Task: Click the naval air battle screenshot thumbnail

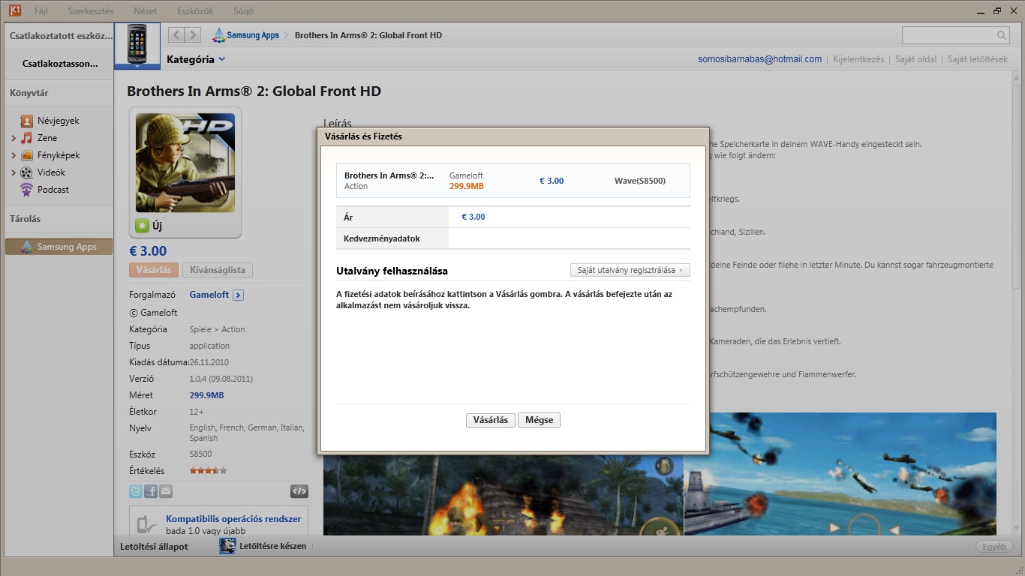Action: (840, 474)
